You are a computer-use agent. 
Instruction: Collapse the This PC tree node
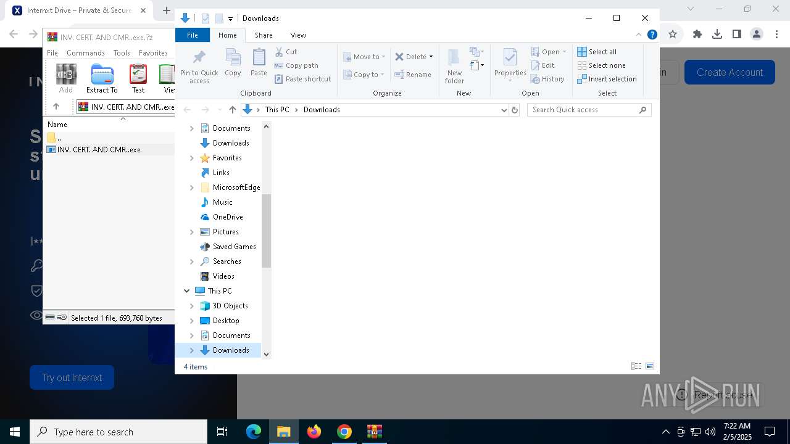click(x=186, y=291)
